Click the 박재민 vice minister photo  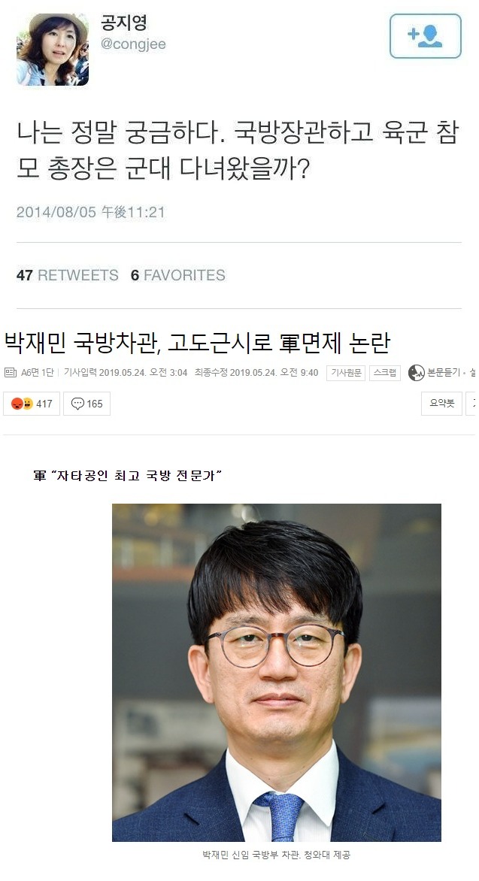click(x=277, y=672)
